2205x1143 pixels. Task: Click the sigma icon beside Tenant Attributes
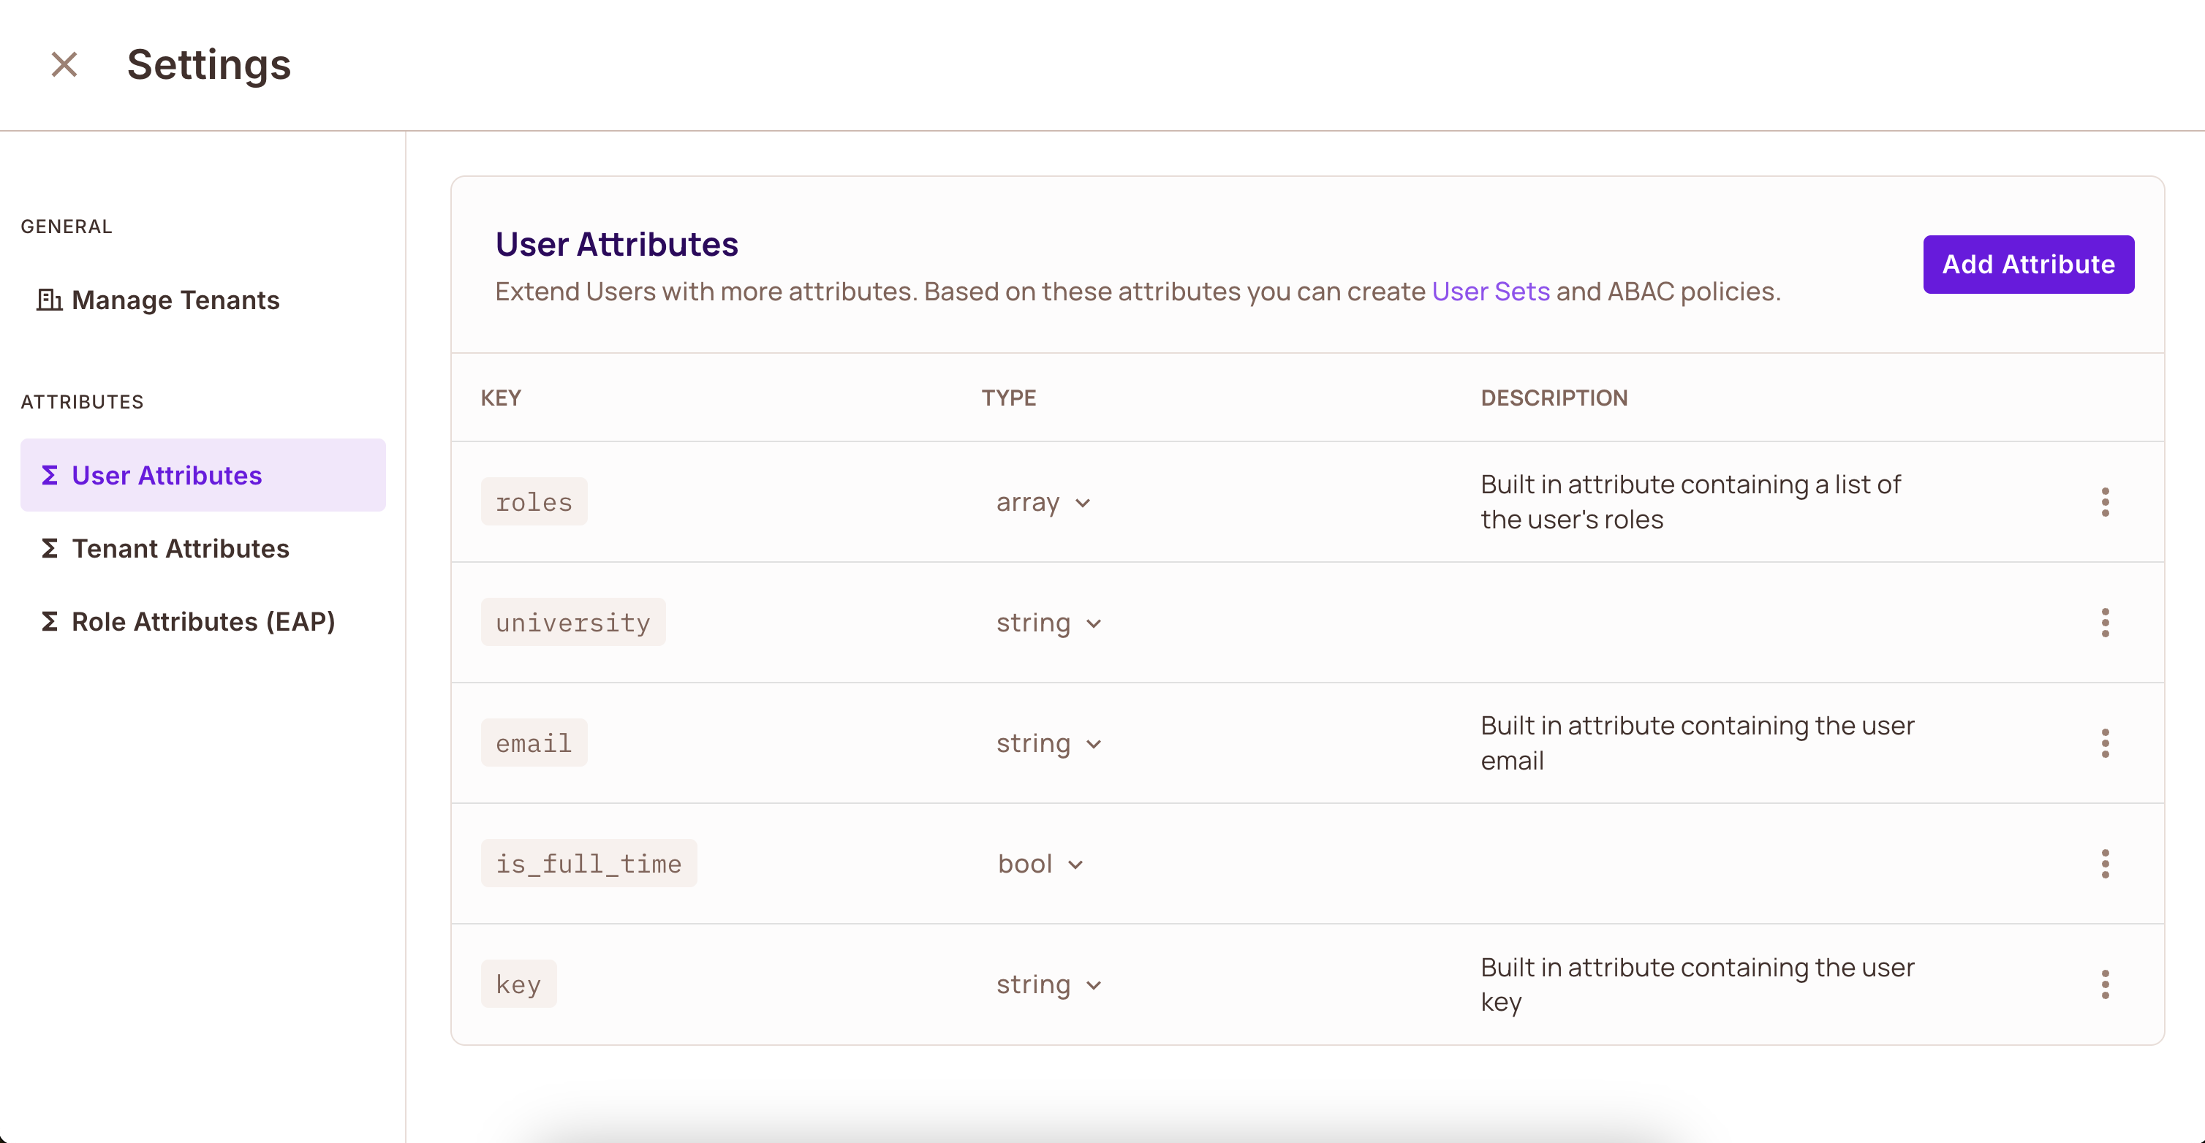click(x=50, y=548)
